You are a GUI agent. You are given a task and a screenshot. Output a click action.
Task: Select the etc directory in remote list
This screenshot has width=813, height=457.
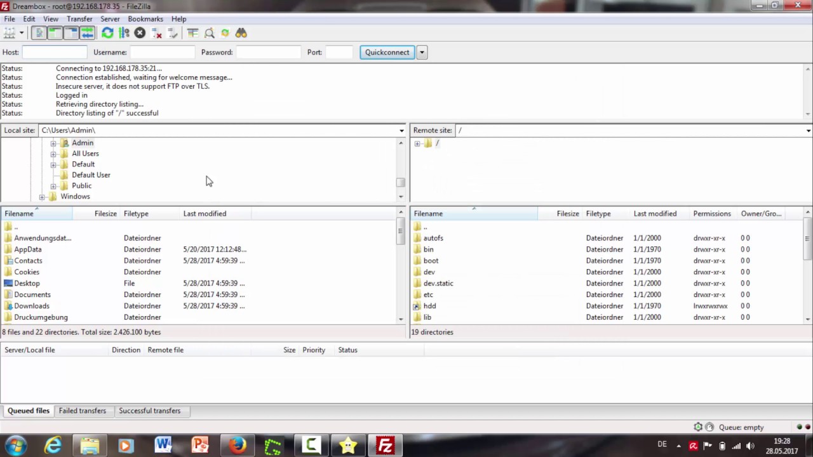[428, 295]
